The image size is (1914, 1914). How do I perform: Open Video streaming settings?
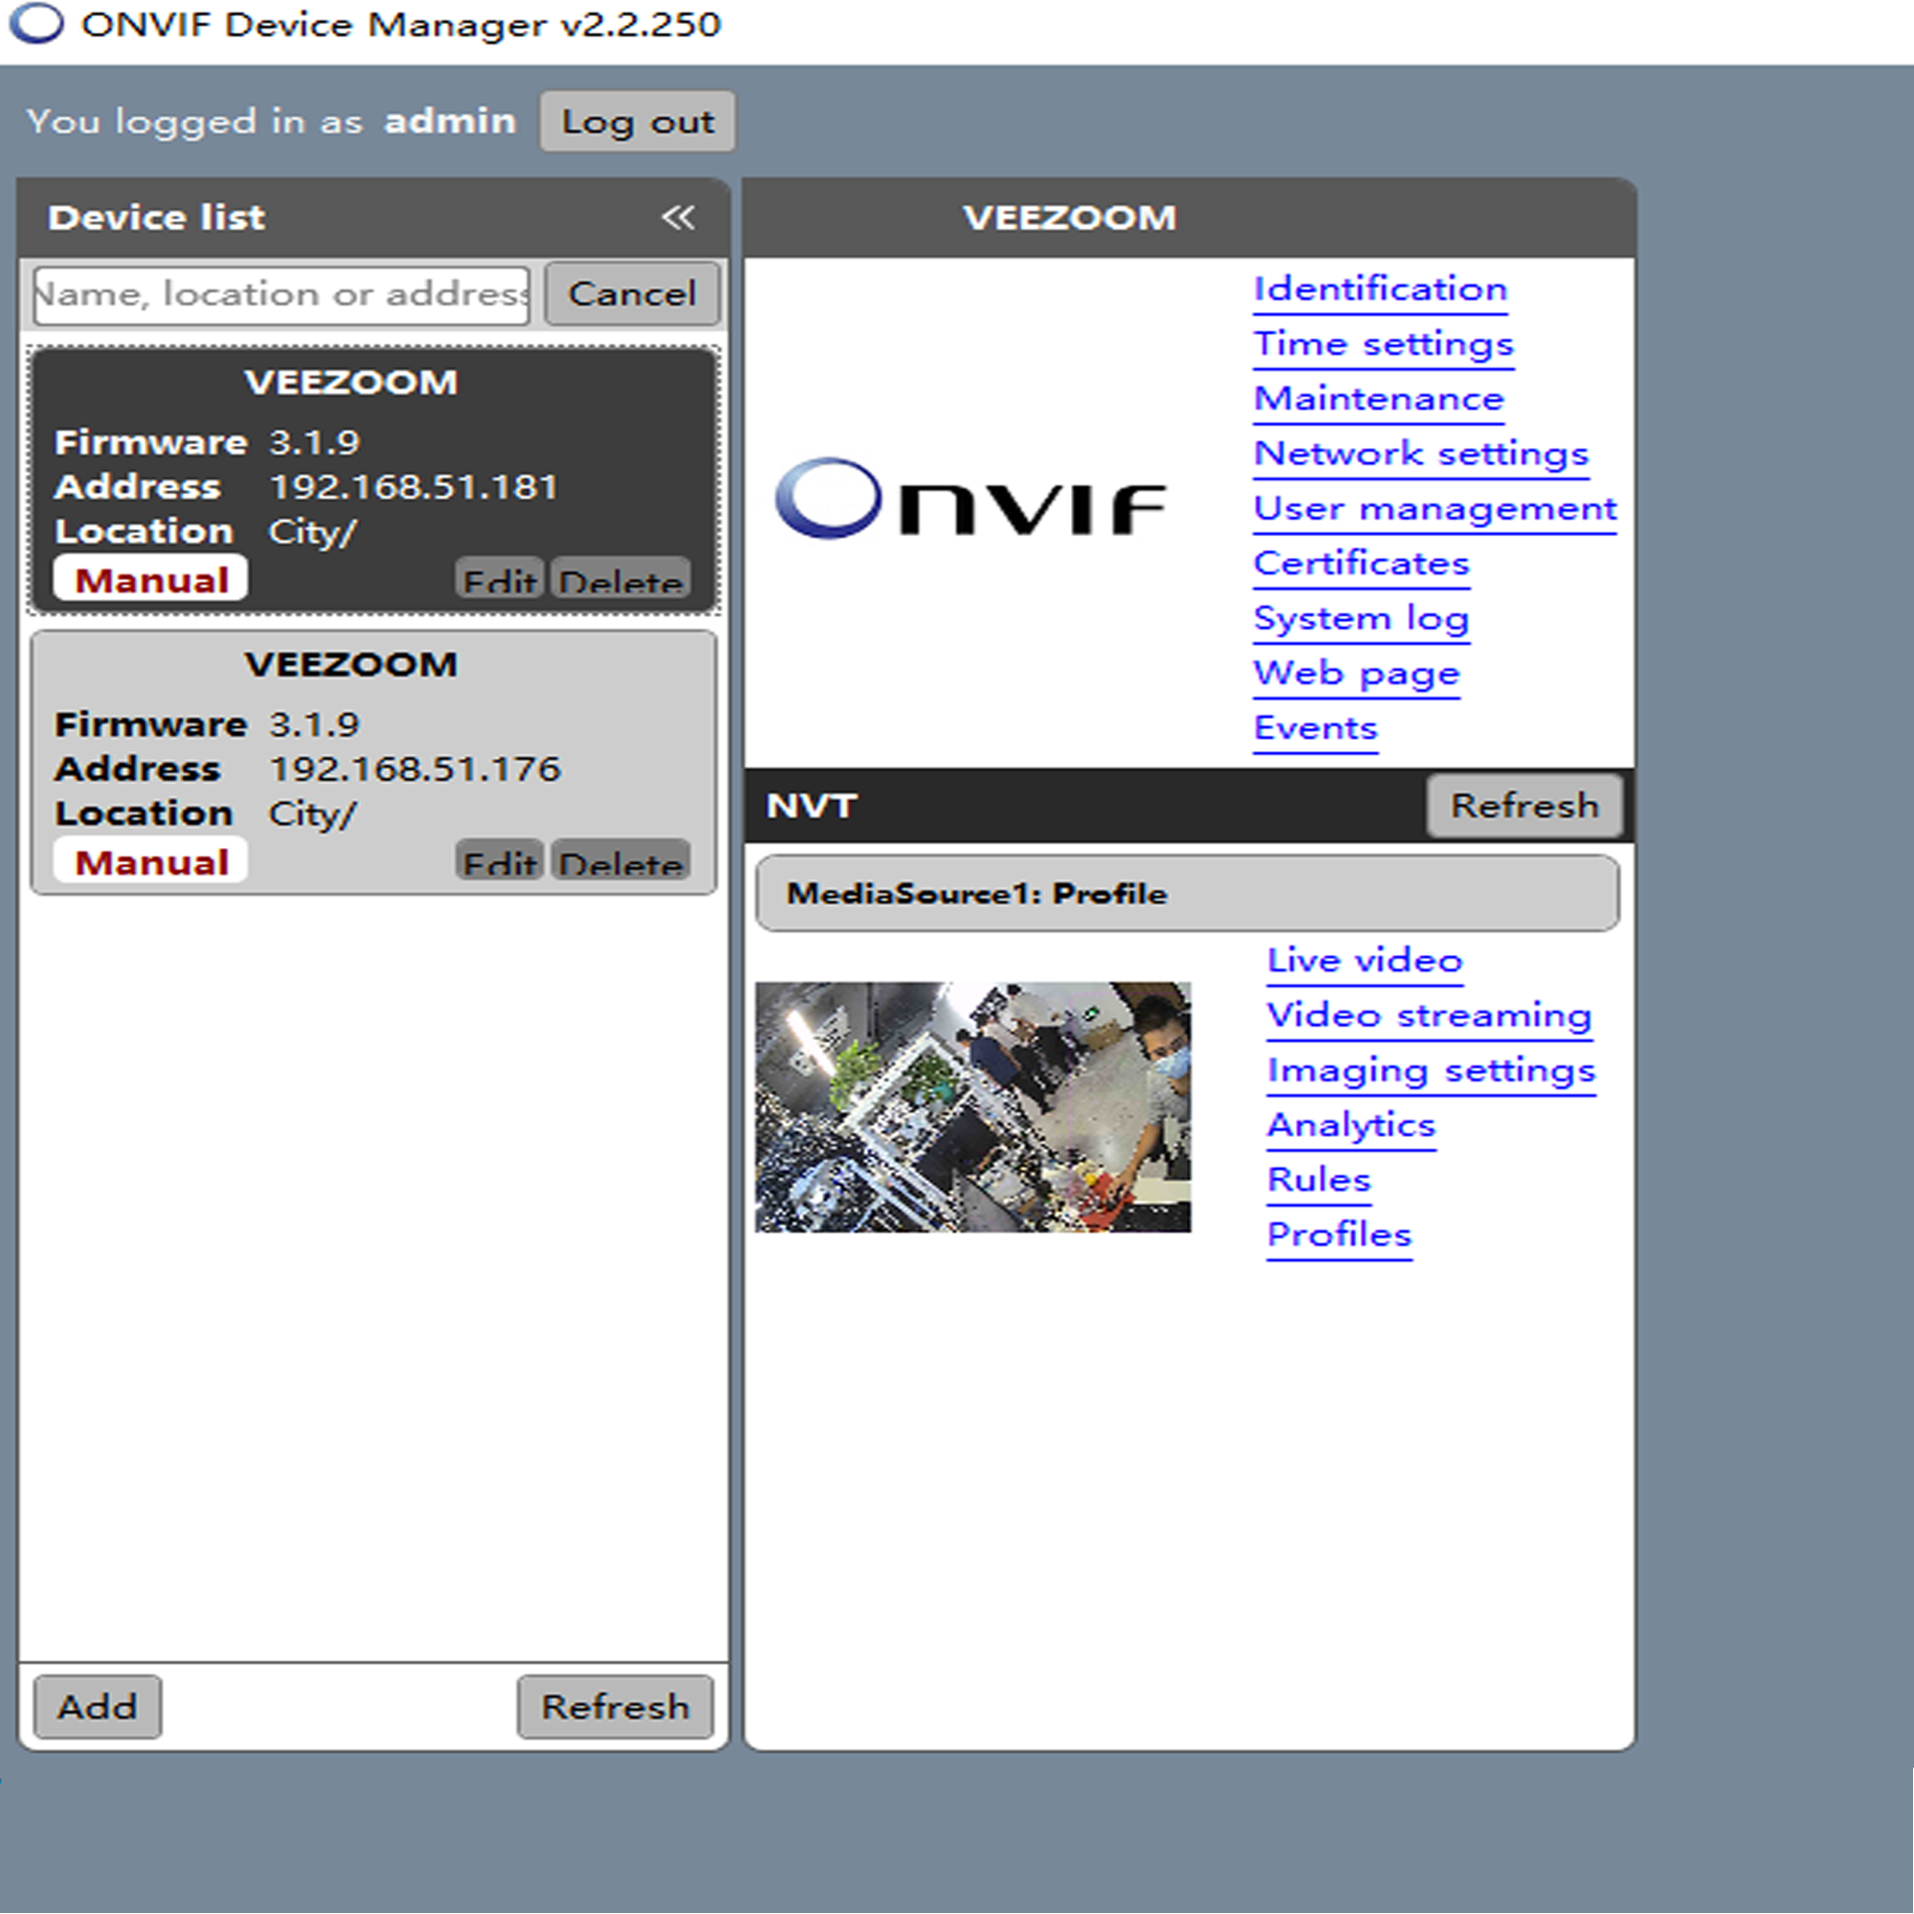pos(1429,1015)
